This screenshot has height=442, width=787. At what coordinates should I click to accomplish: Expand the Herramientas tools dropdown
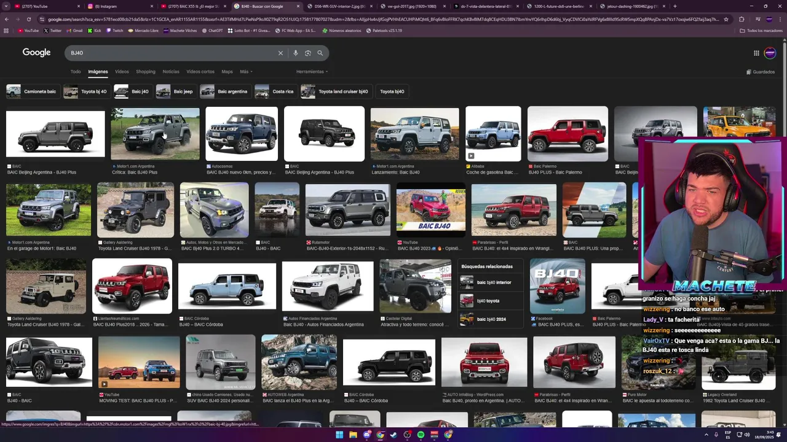click(312, 72)
